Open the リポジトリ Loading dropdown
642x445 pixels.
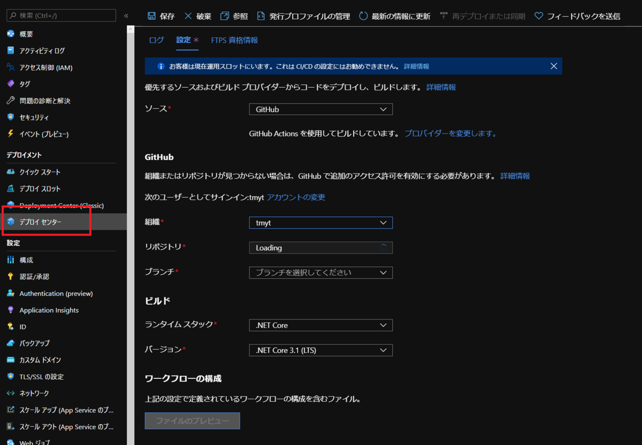(x=321, y=247)
